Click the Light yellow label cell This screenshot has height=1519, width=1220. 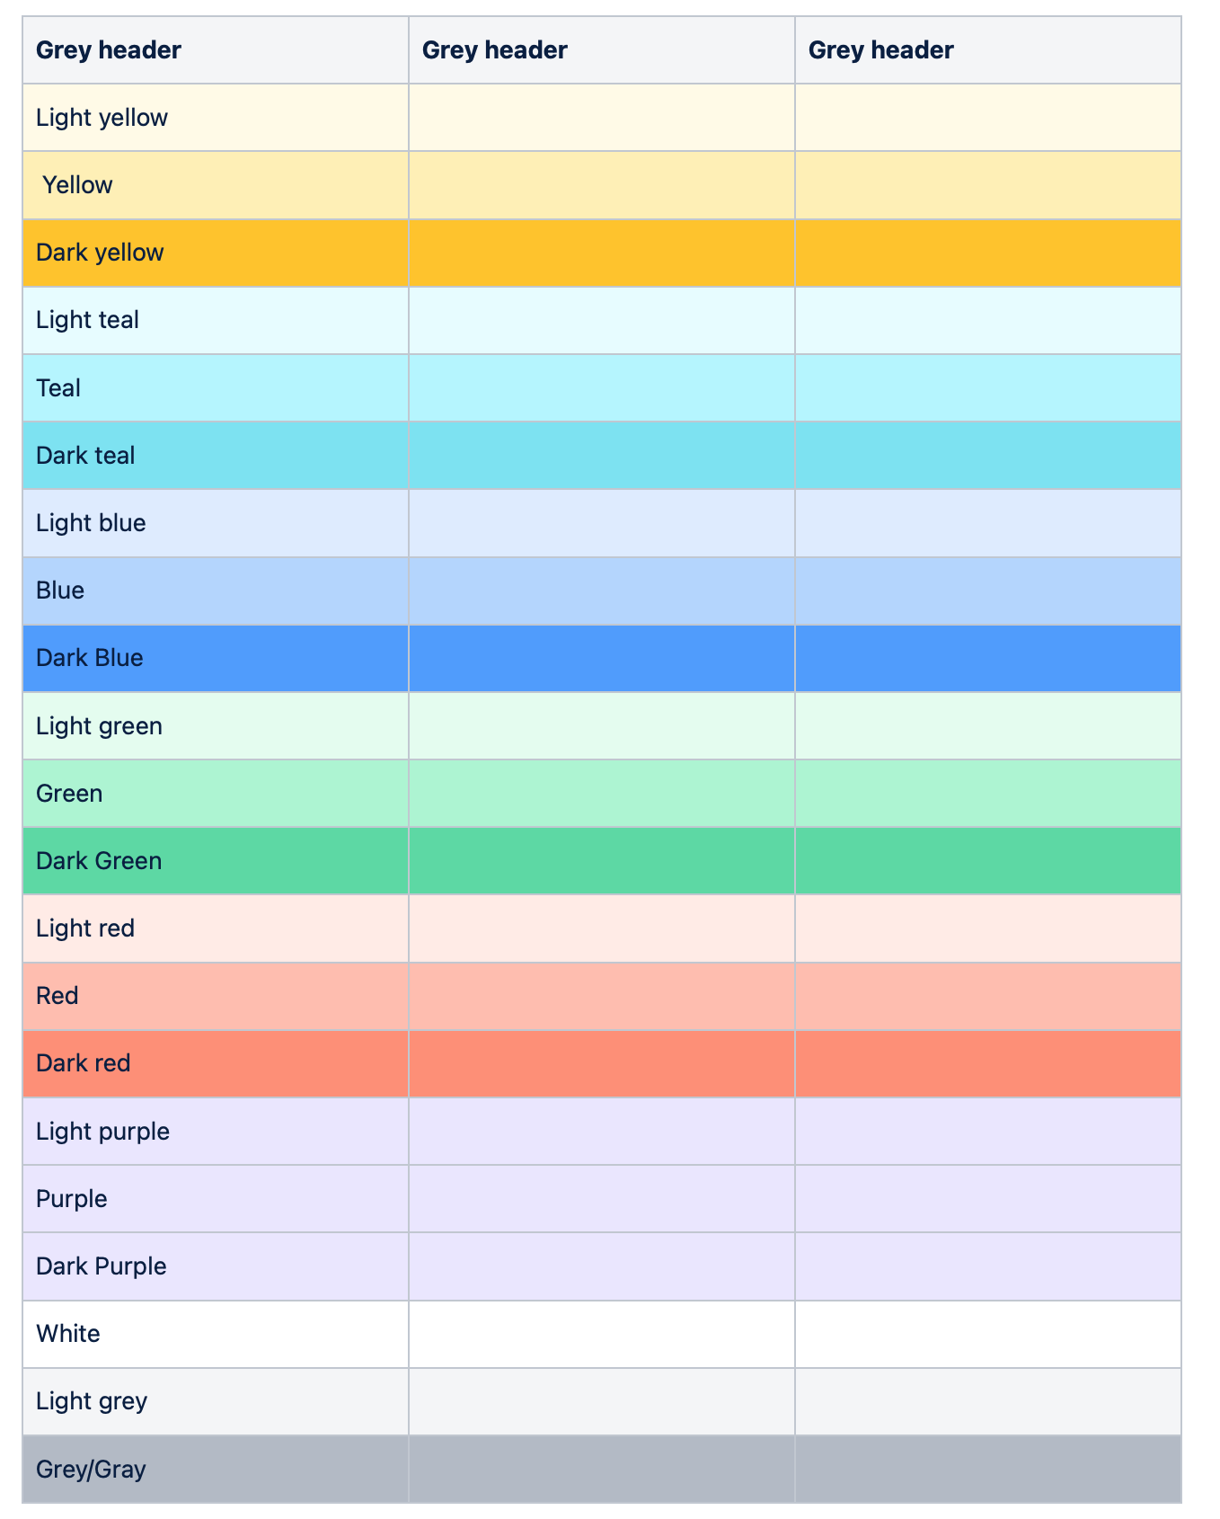click(x=215, y=118)
